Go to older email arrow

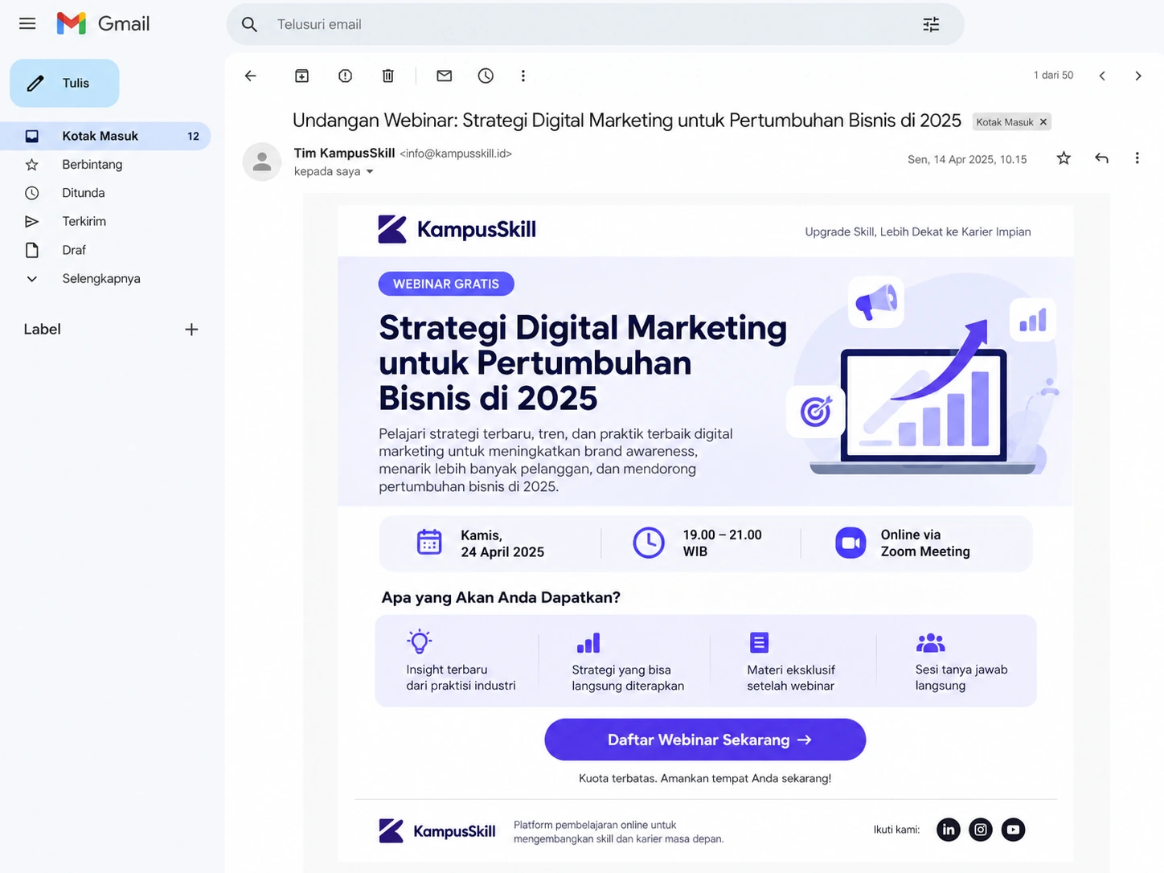pos(1138,76)
